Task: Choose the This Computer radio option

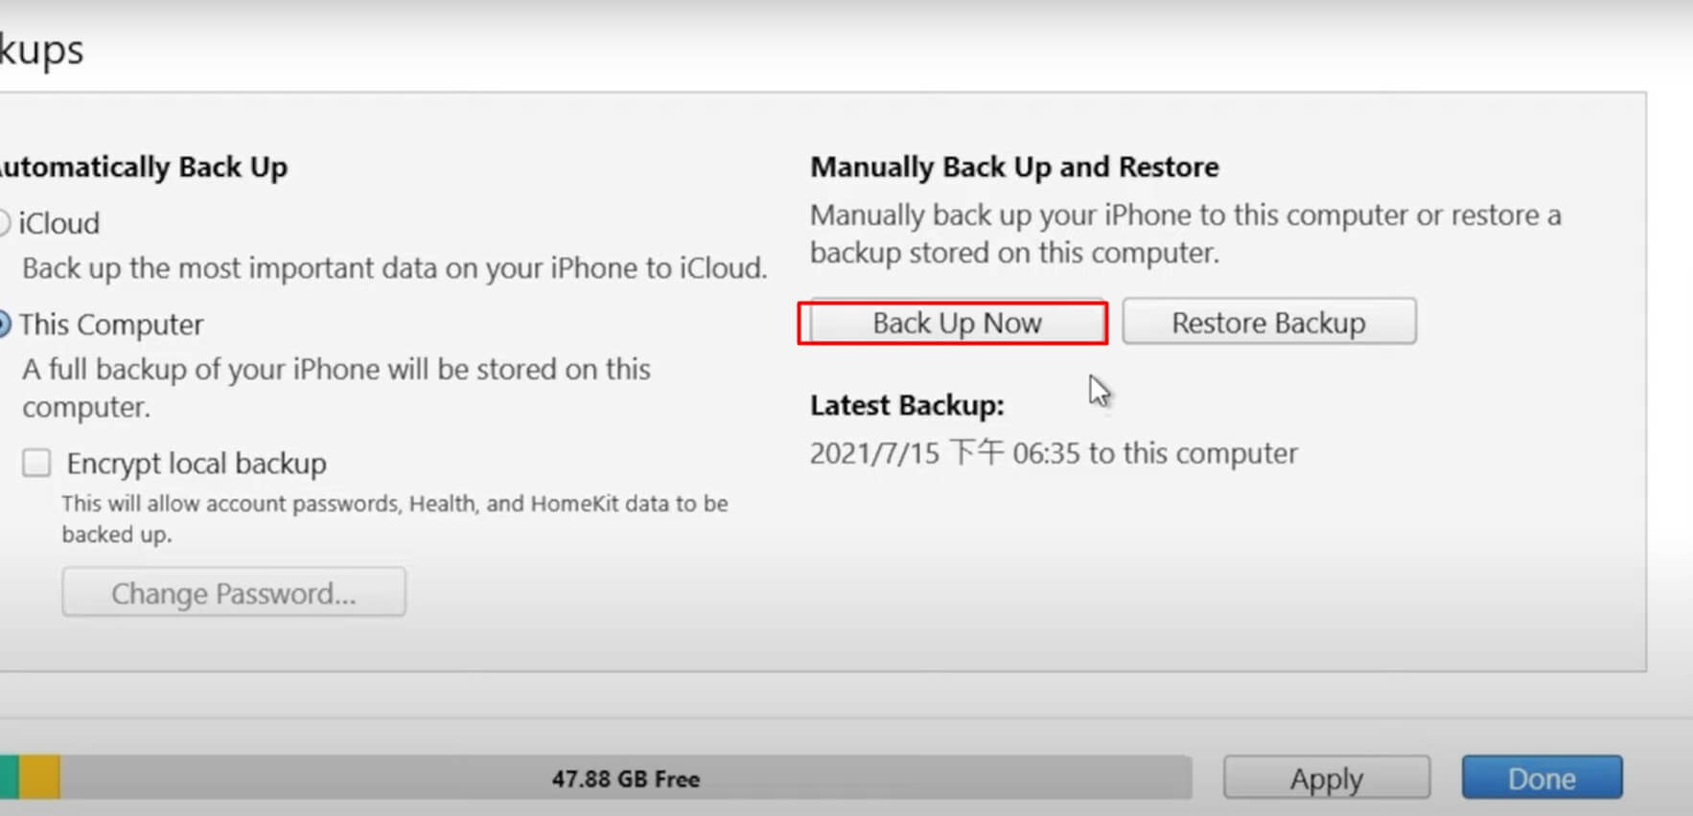Action: pyautogui.click(x=3, y=325)
